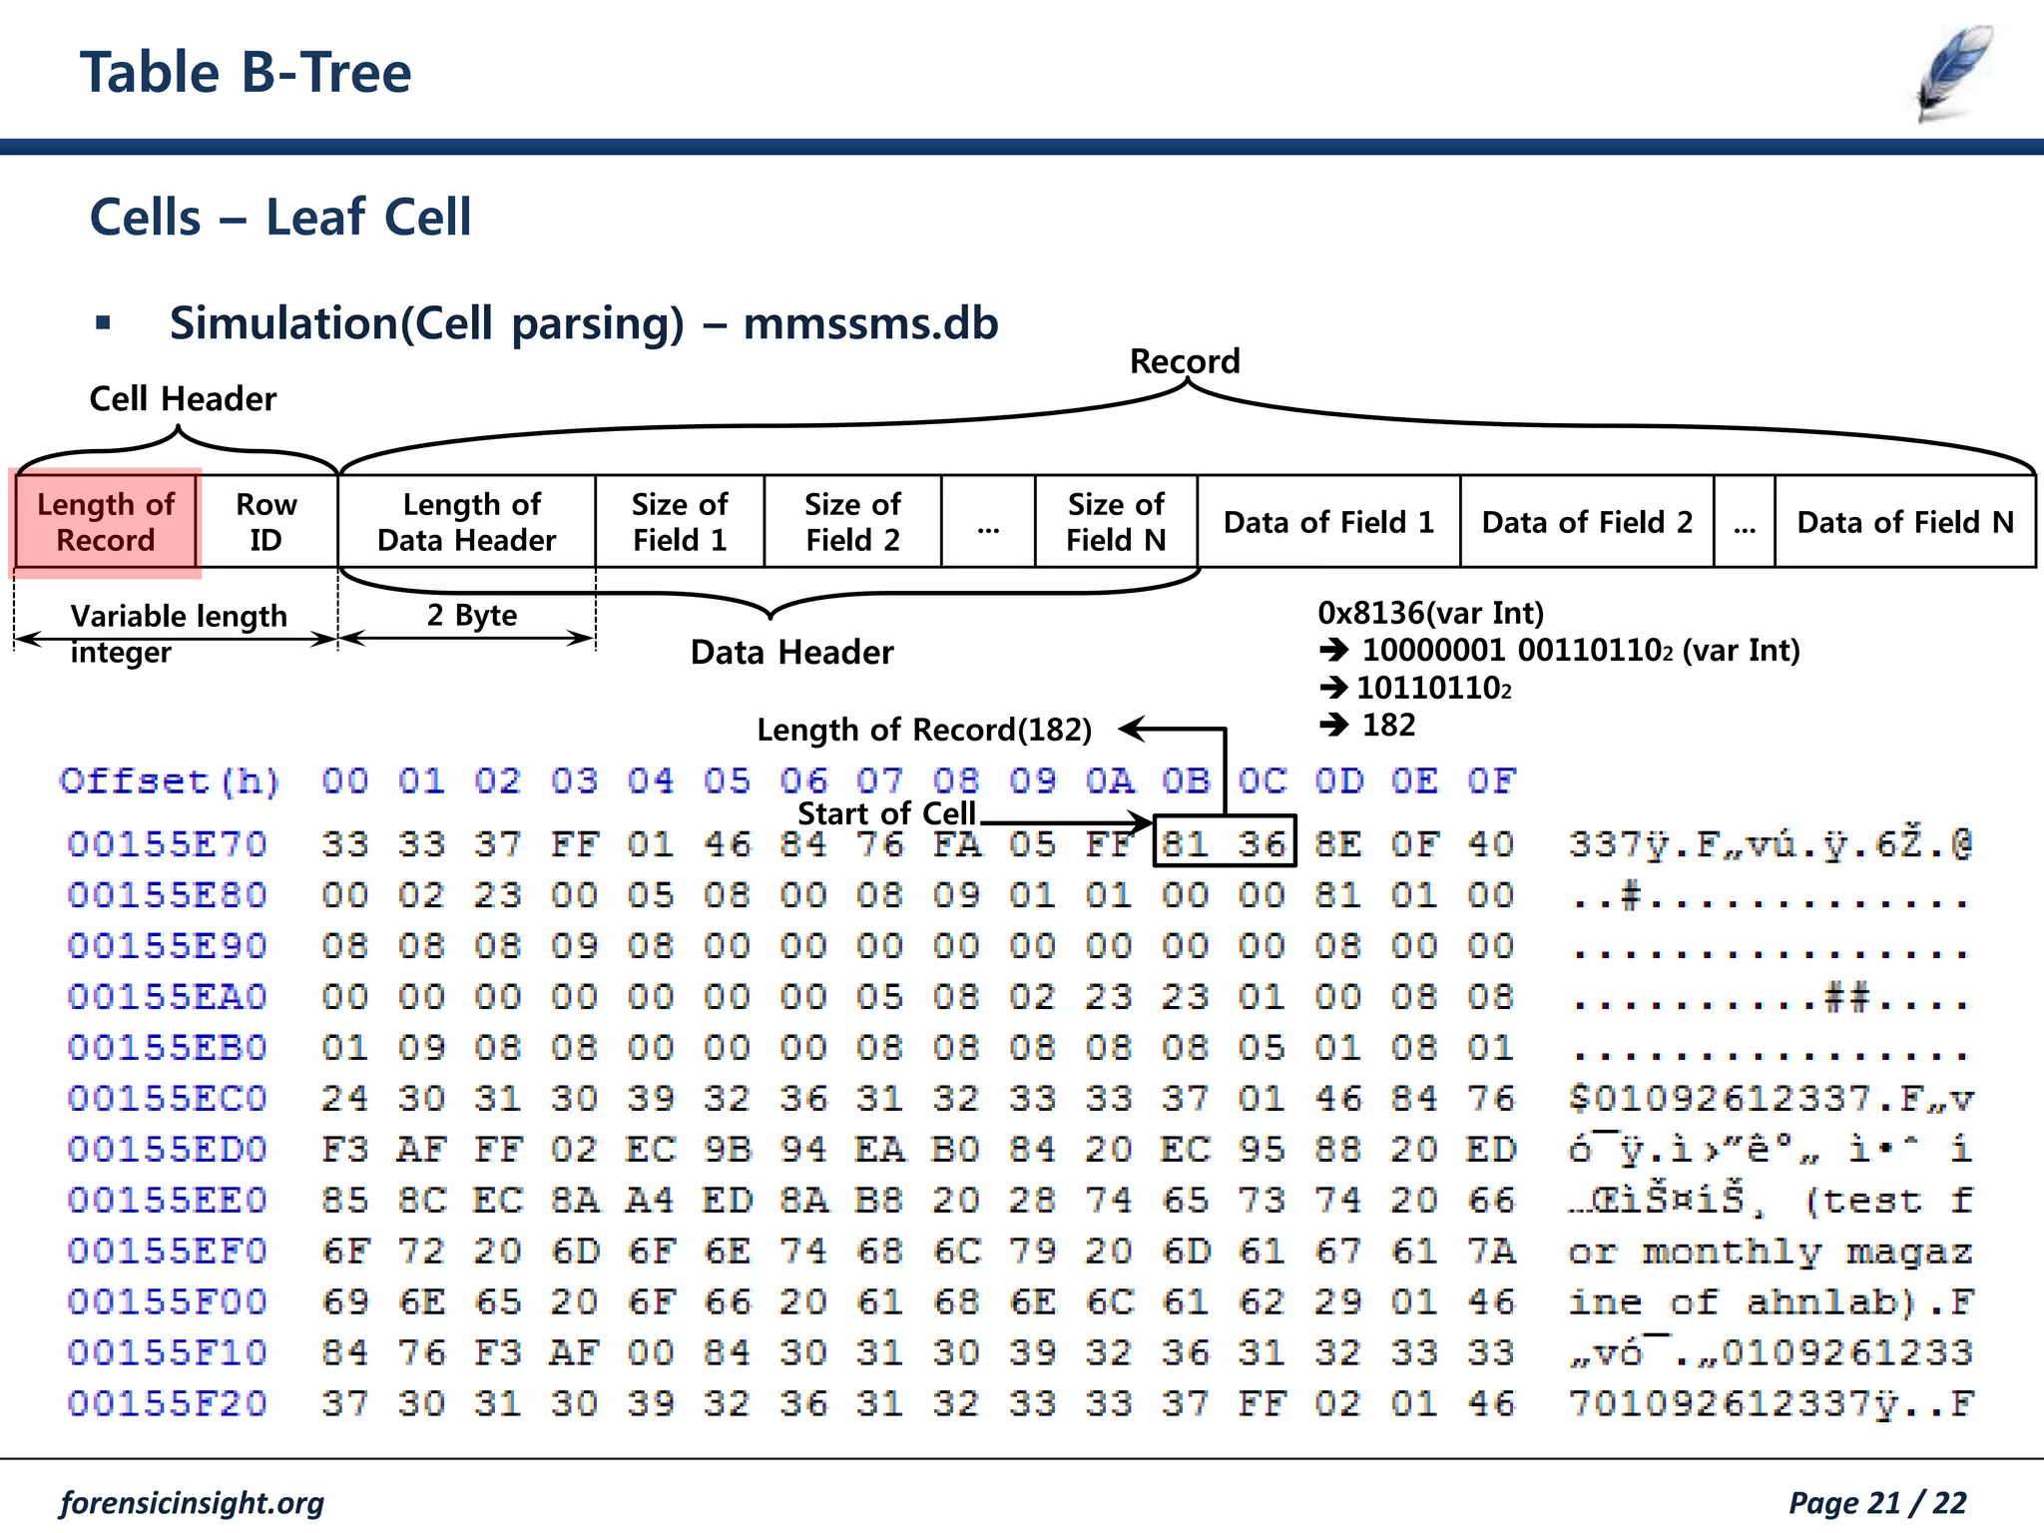Select the 'Length of Data Header' box
This screenshot has width=2044, height=1533.
click(x=467, y=522)
